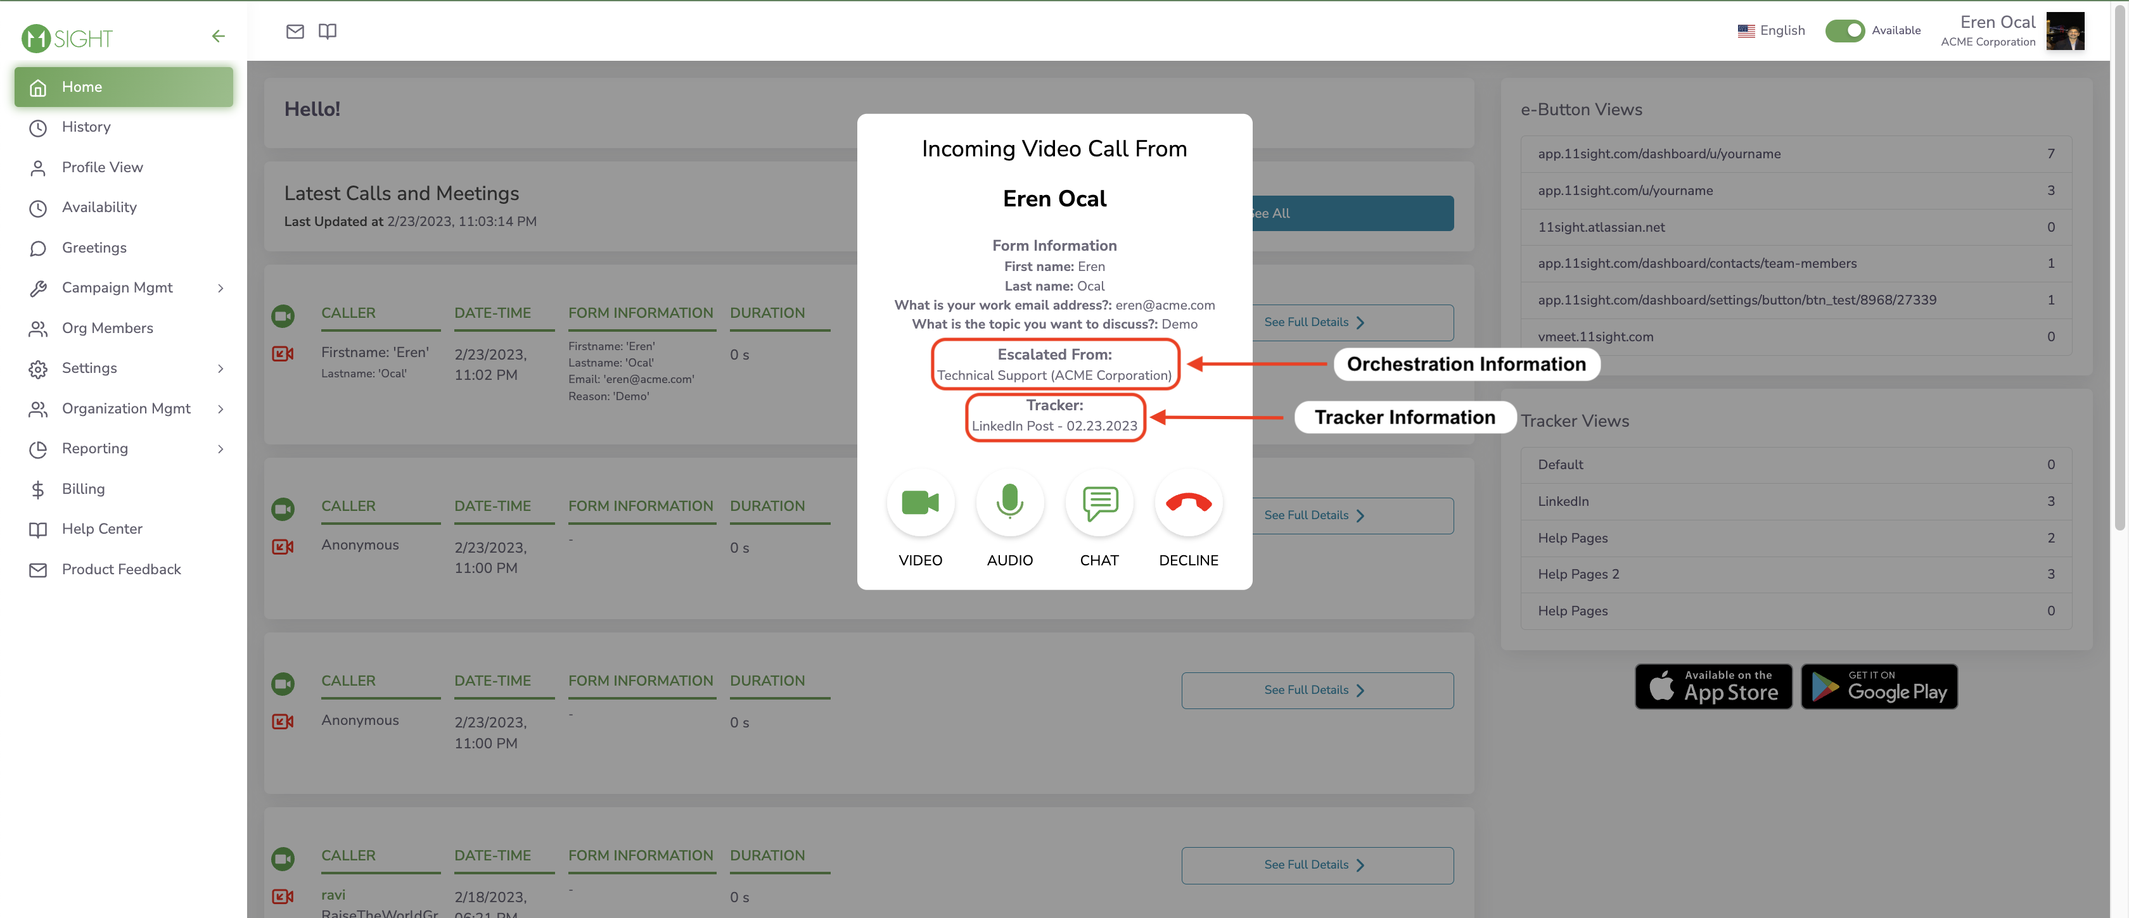Image resolution: width=2129 pixels, height=918 pixels.
Task: Click the Greetings speech bubble icon
Action: point(38,248)
